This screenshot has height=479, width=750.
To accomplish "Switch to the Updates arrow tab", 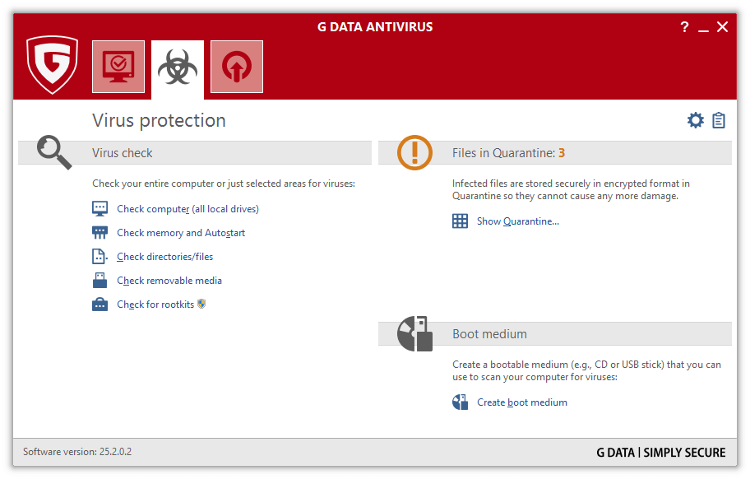I will (237, 67).
